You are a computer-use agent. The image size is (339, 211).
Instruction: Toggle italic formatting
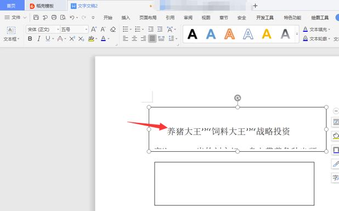click(x=39, y=39)
